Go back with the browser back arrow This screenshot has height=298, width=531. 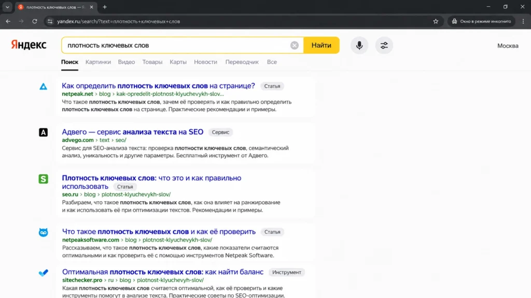pyautogui.click(x=8, y=21)
